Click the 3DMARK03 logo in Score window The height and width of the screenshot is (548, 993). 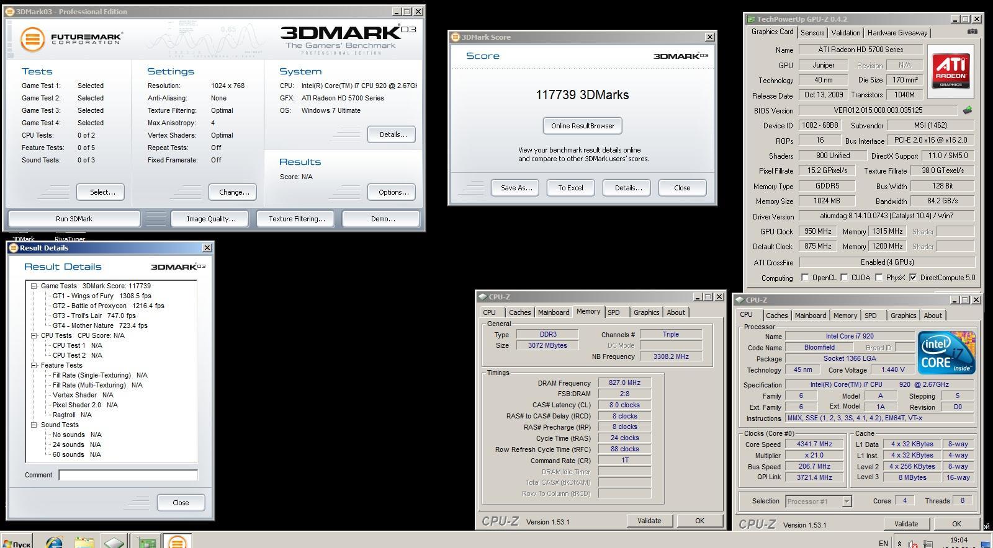tap(681, 56)
